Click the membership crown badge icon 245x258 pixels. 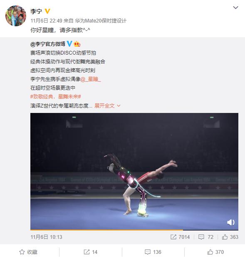[x=77, y=44]
